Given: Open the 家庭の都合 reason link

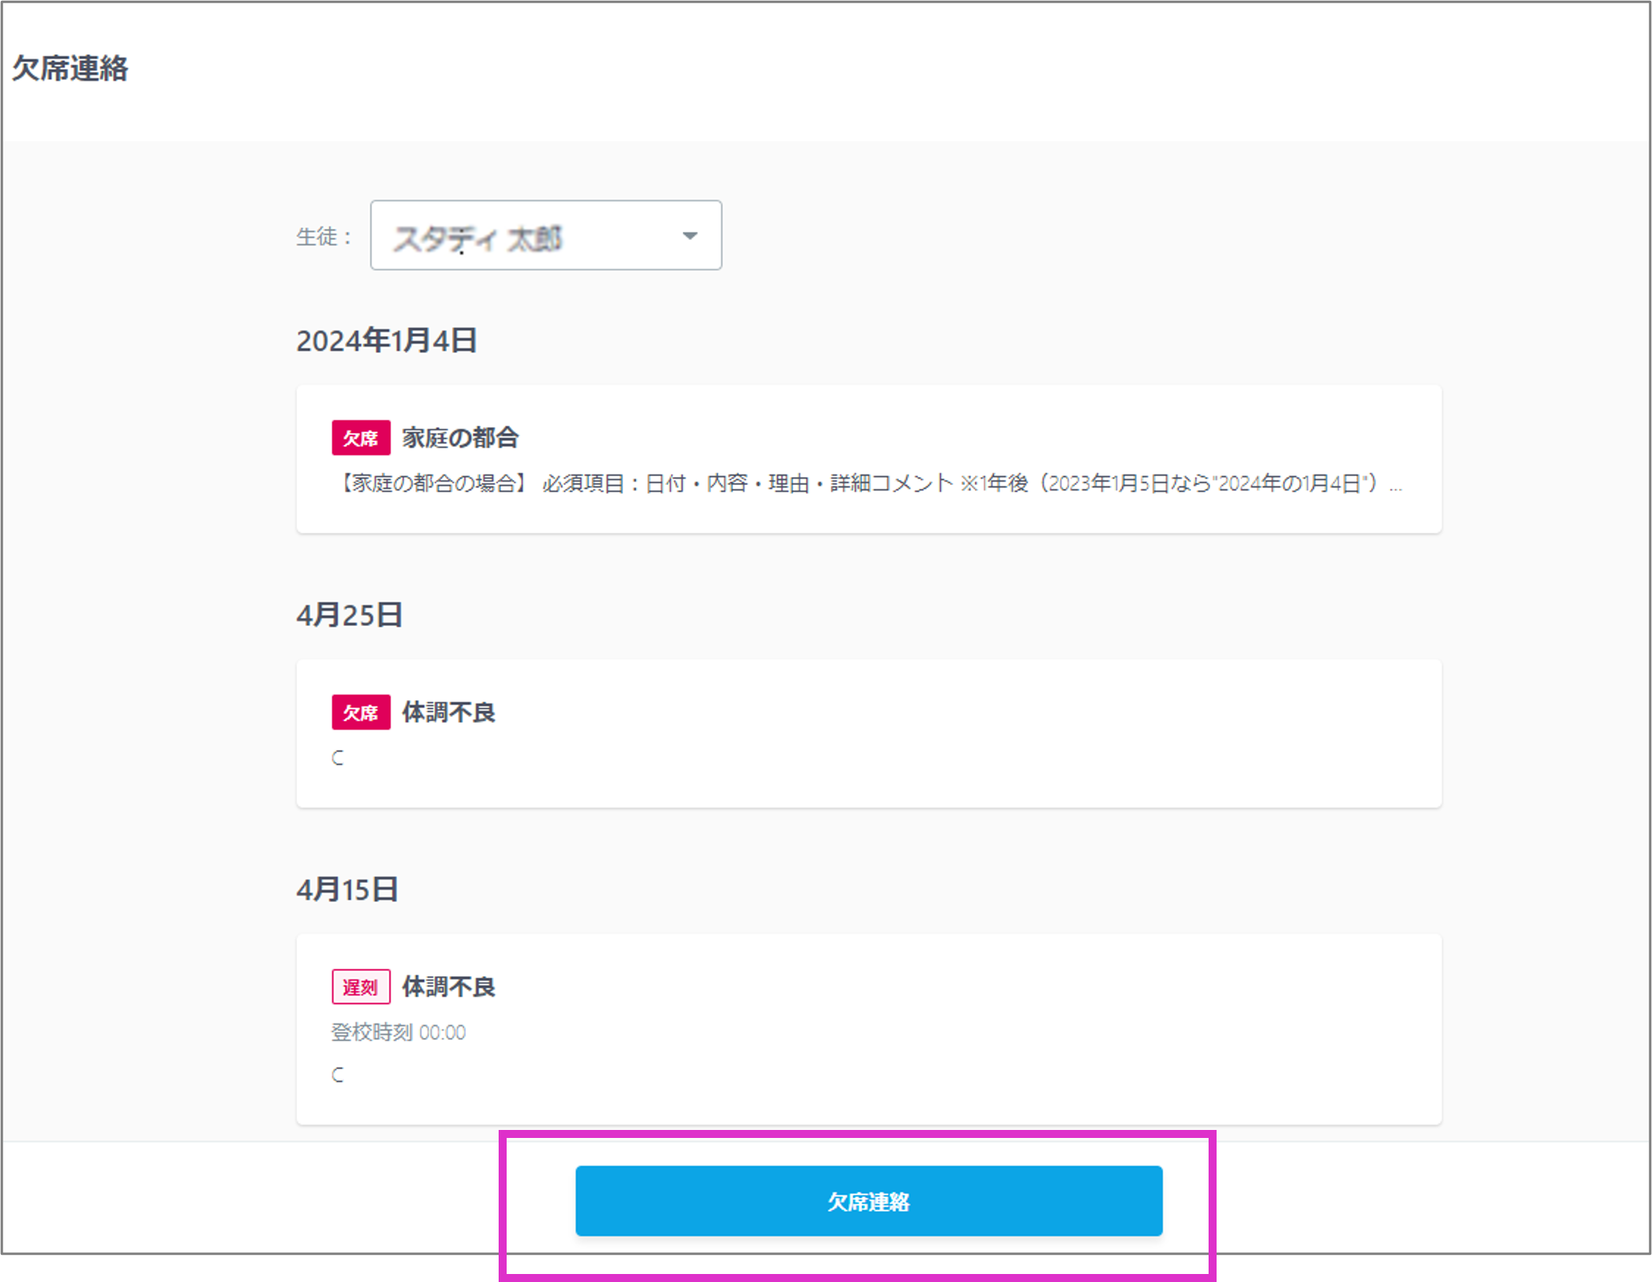Looking at the screenshot, I should (462, 438).
